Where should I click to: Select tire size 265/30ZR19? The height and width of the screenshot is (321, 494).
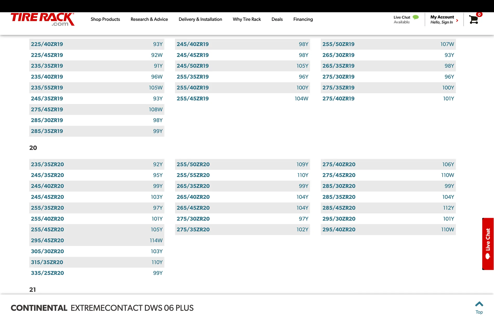pyautogui.click(x=388, y=55)
